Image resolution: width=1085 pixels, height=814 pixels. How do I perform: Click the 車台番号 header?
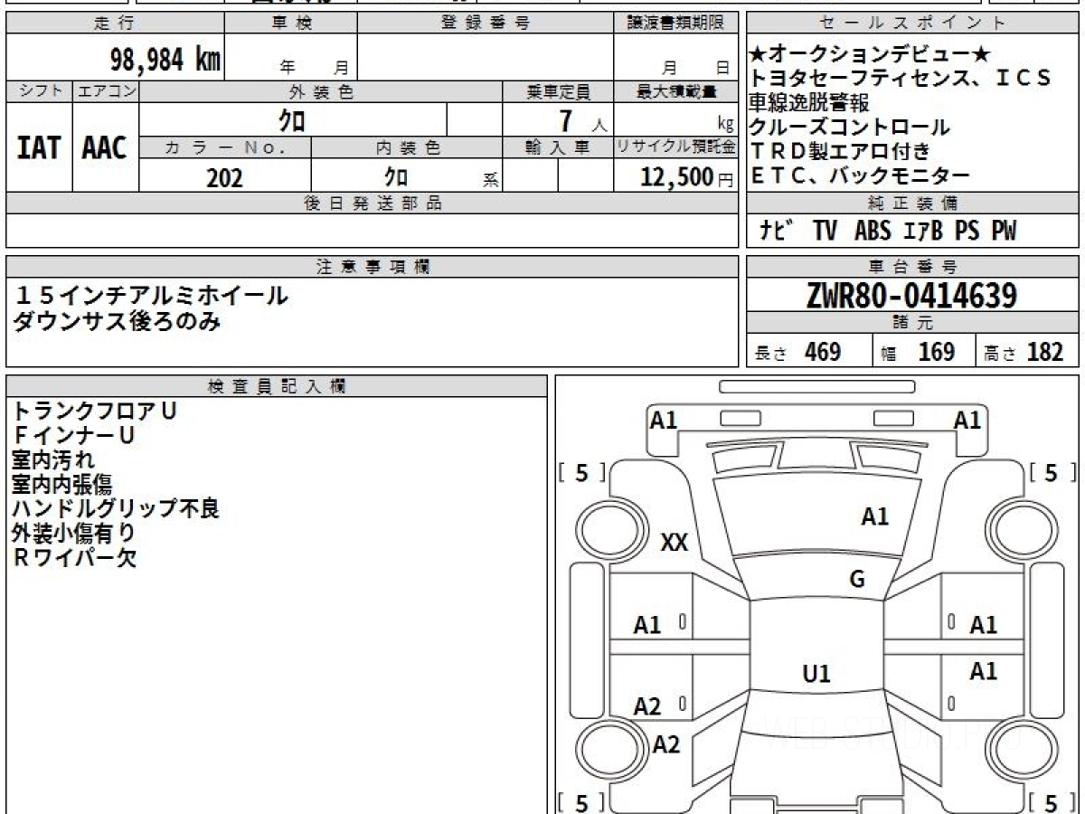913,267
